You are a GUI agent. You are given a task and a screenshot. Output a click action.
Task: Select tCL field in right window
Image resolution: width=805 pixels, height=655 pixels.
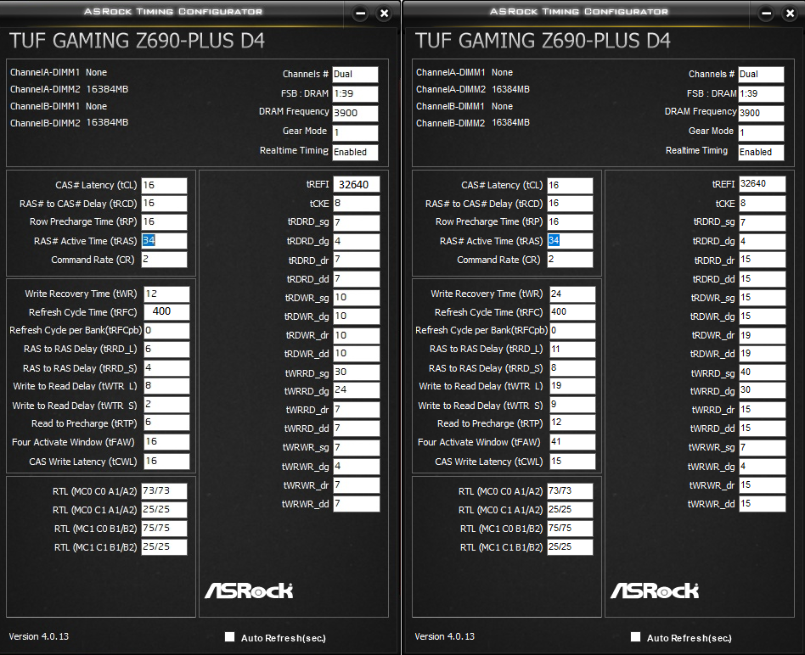click(x=570, y=185)
